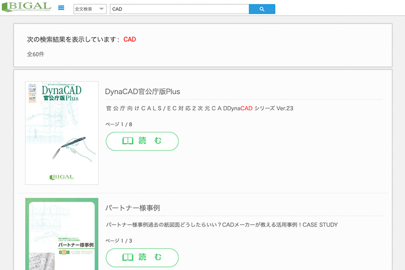Click the red CAD search keyword
Screen dimensions: 405x270
[130, 39]
